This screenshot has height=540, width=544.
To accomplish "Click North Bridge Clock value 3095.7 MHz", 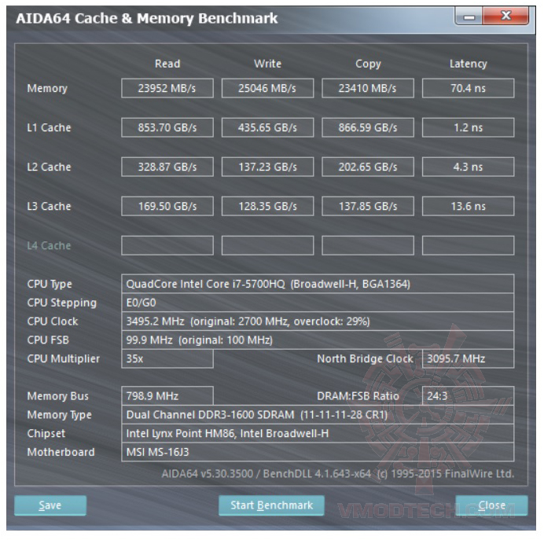I will click(468, 358).
